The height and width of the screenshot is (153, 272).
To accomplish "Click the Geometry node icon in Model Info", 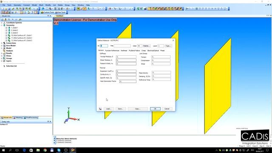I will 4,25.
